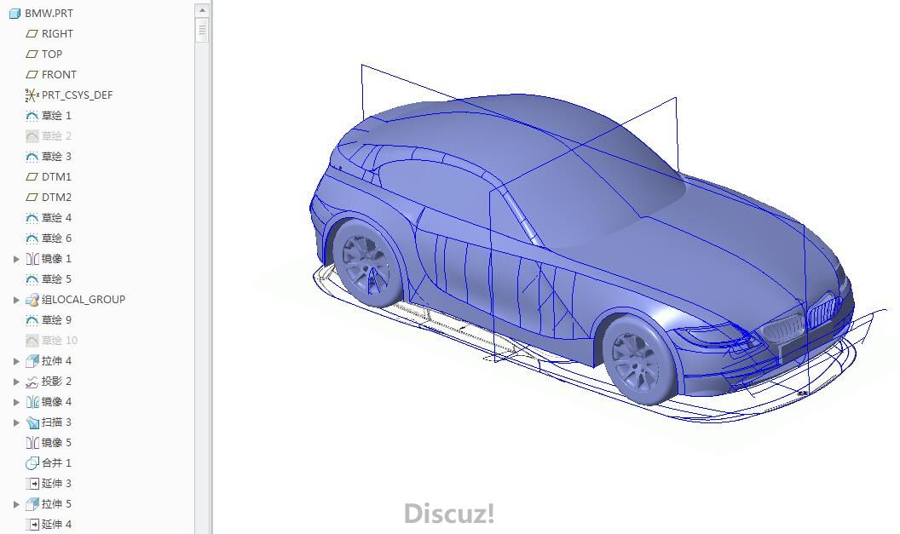Click the 延伸 4 extend icon
900x534 pixels.
click(x=32, y=525)
